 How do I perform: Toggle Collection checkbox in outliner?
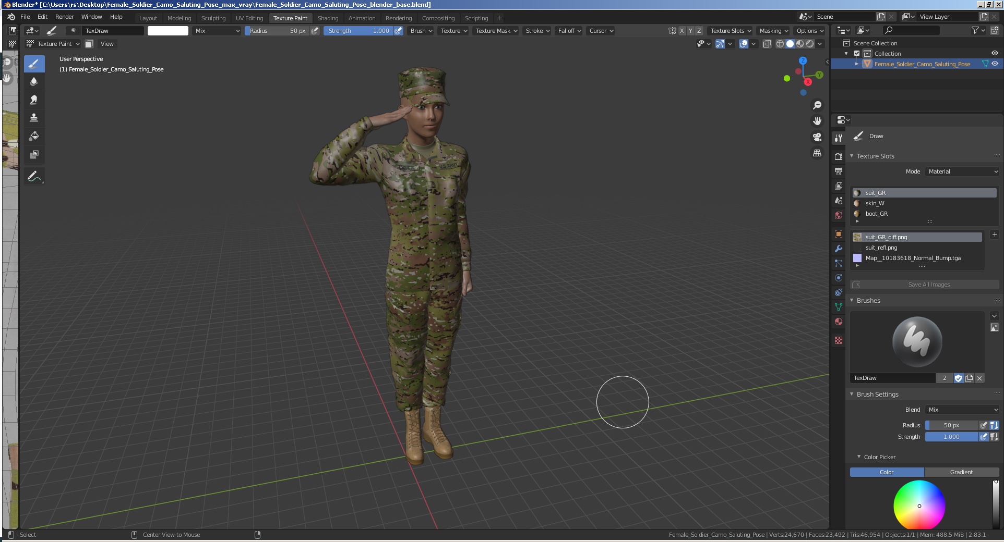tap(856, 54)
